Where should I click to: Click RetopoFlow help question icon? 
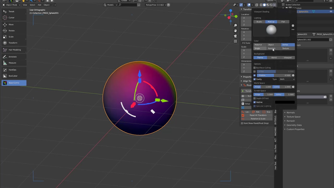(168, 5)
